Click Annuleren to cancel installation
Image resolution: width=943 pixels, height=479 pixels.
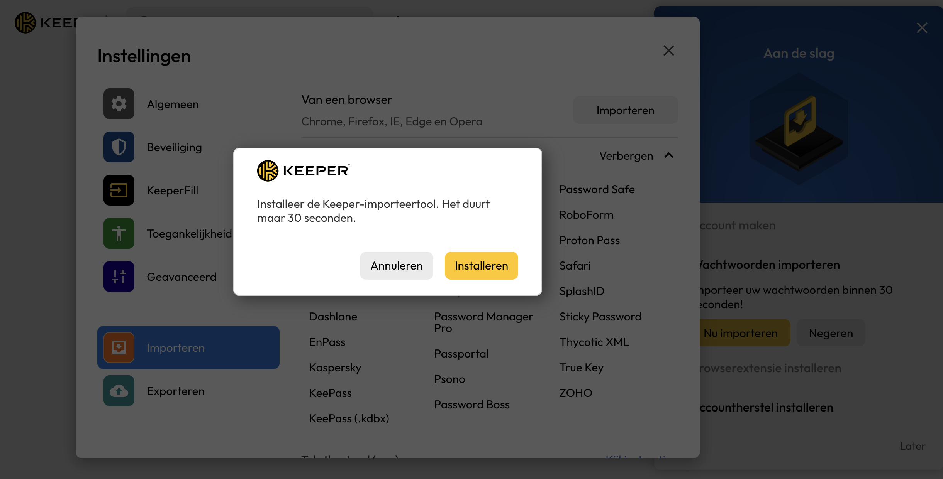[x=396, y=265]
